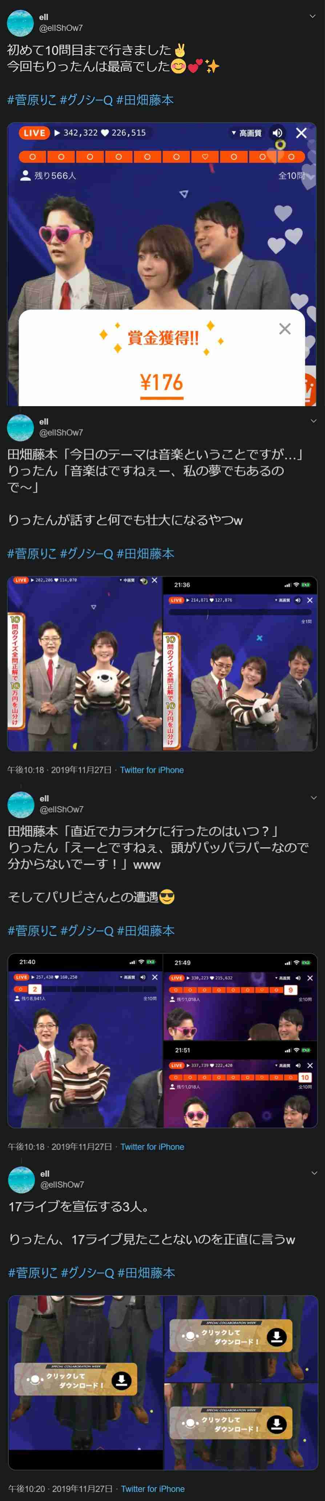
Task: Open the #田畑藤本 hashtag in the カラオケ tweet
Action: click(x=146, y=931)
